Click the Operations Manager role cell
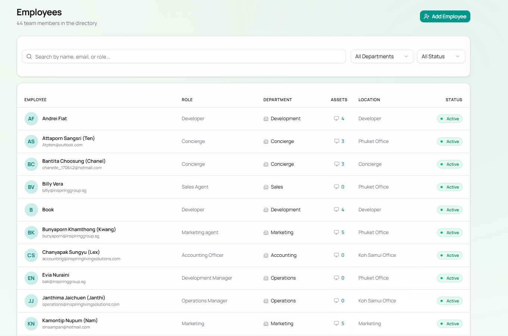 [204, 301]
